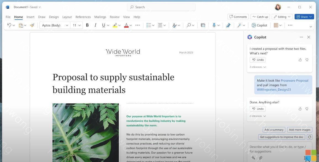Viewport: 319px width, 162px height.
Task: Open the File menu
Action: [8, 17]
